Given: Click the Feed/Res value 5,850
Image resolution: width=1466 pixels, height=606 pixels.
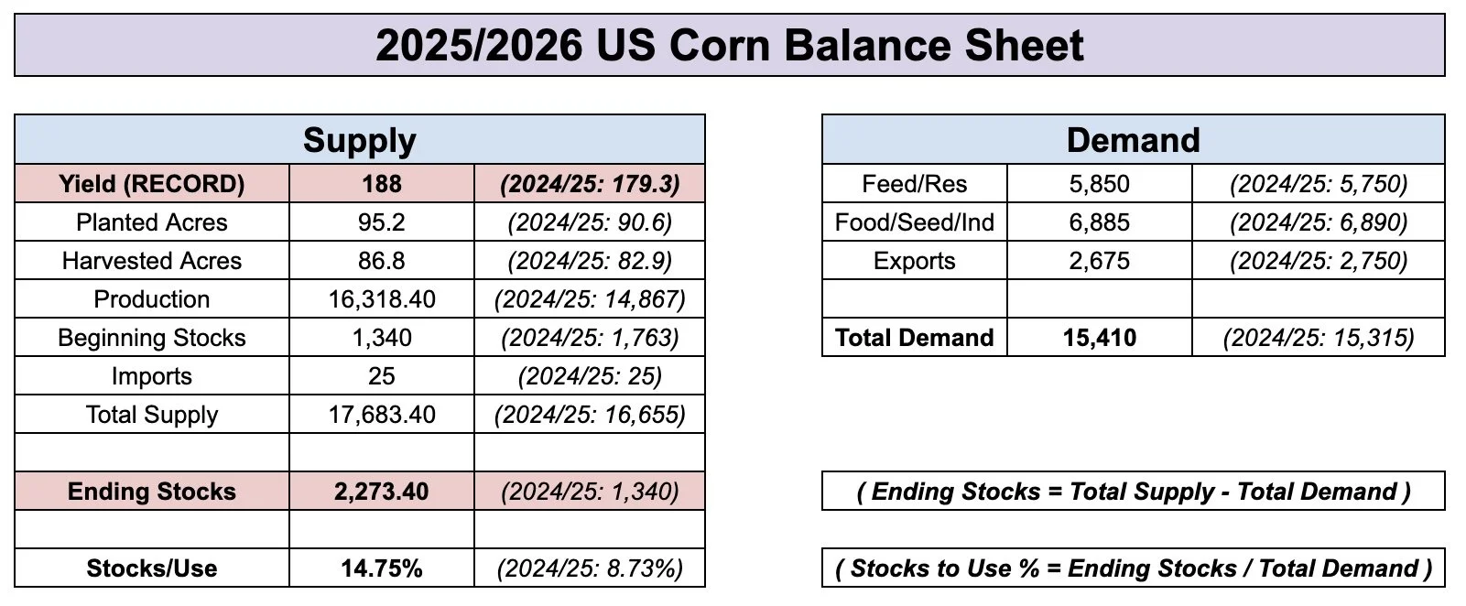Looking at the screenshot, I should [1100, 184].
